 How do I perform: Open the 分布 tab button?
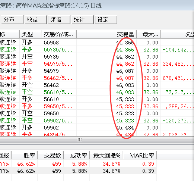point(12,20)
